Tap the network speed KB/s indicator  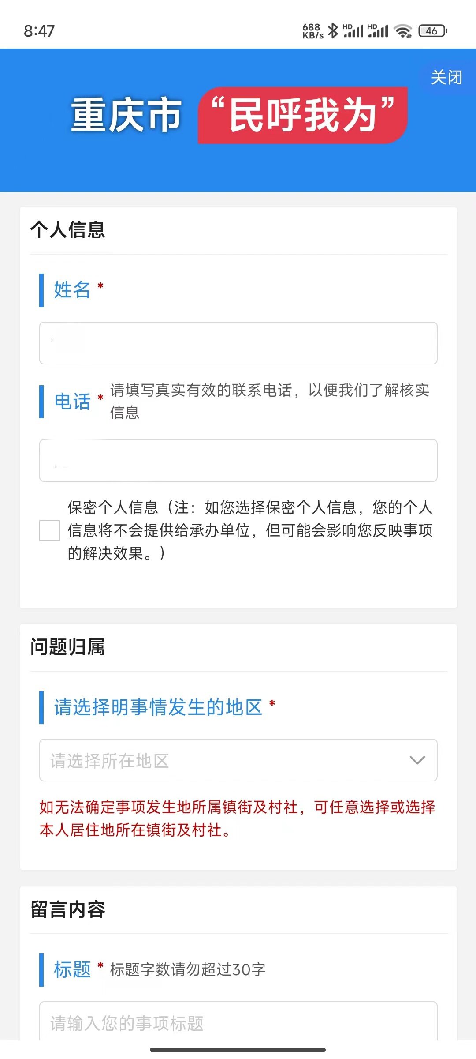click(312, 31)
